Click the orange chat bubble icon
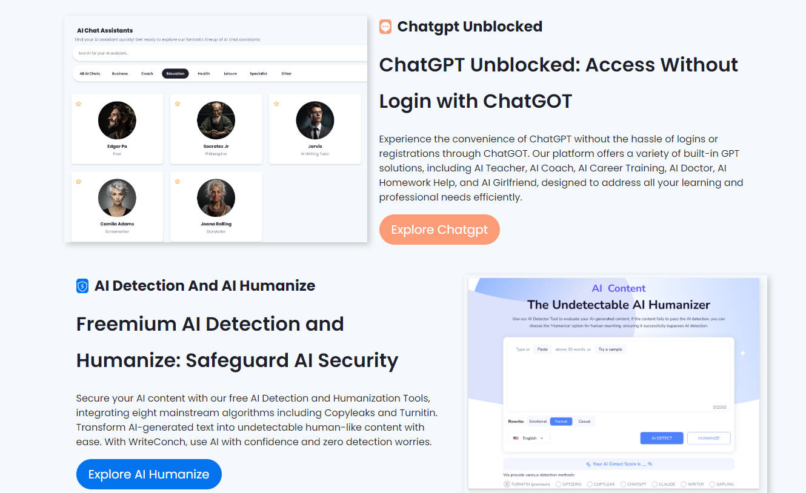Image resolution: width=806 pixels, height=493 pixels. (x=385, y=27)
